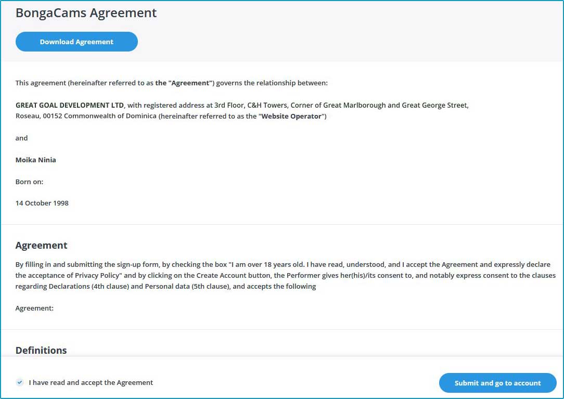564x399 pixels.
Task: Click the birth date 14 October 1998
Action: (x=42, y=203)
